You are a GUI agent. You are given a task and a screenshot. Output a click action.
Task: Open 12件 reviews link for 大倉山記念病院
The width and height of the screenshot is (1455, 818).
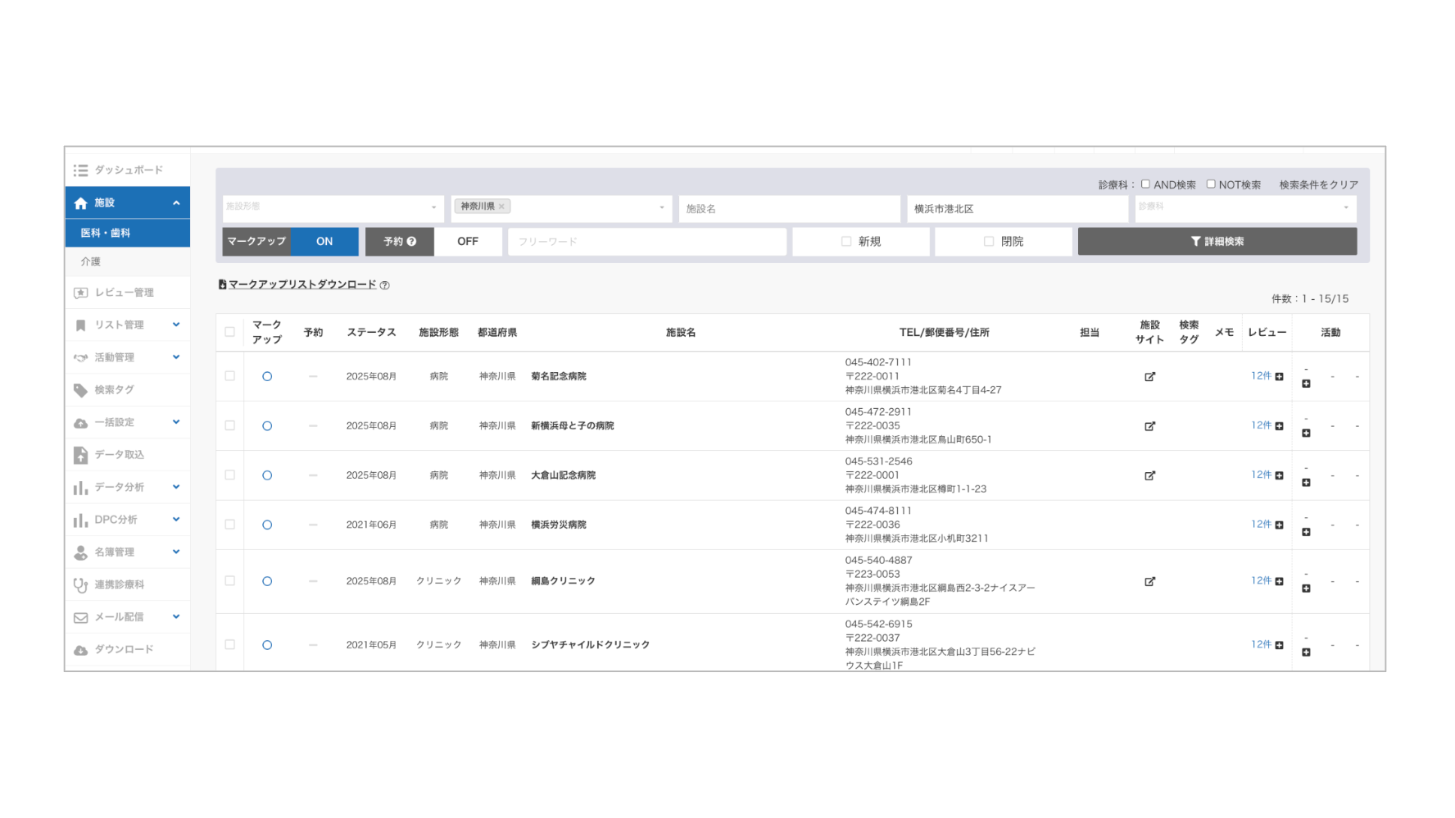point(1261,475)
